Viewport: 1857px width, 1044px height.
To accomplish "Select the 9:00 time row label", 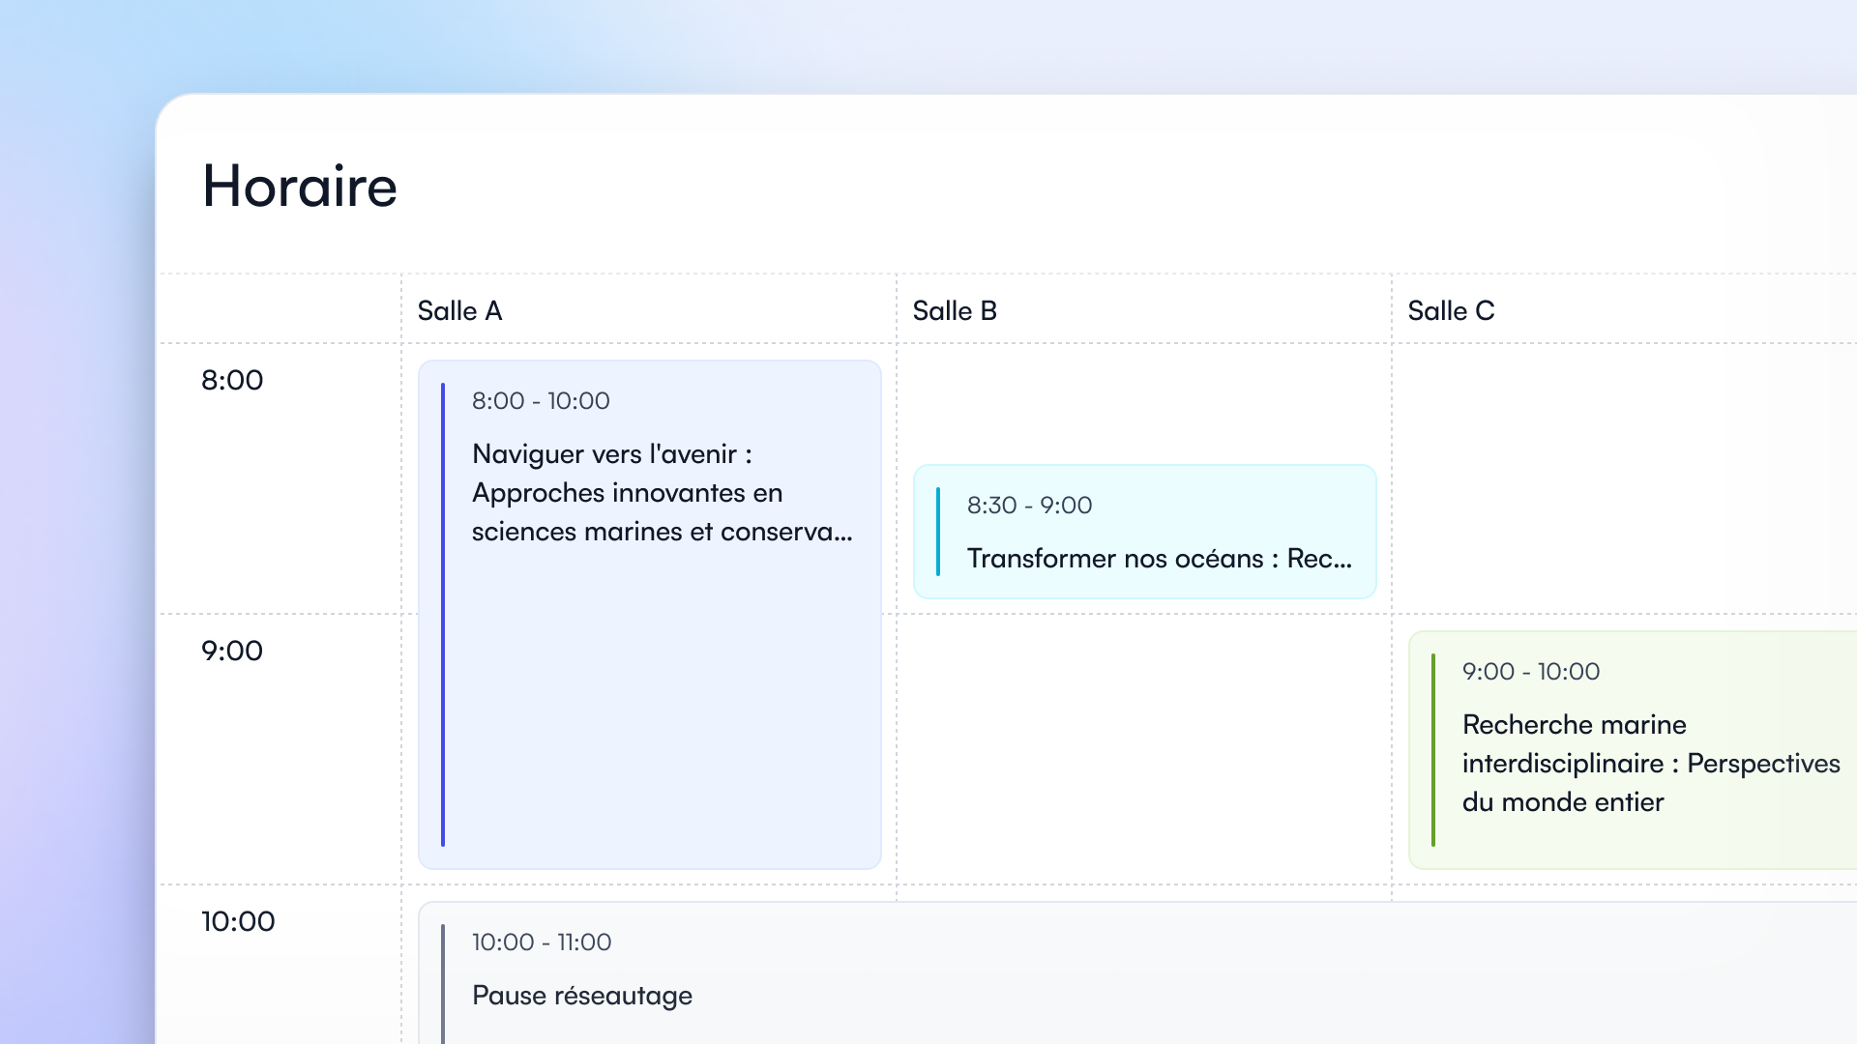I will tap(232, 651).
